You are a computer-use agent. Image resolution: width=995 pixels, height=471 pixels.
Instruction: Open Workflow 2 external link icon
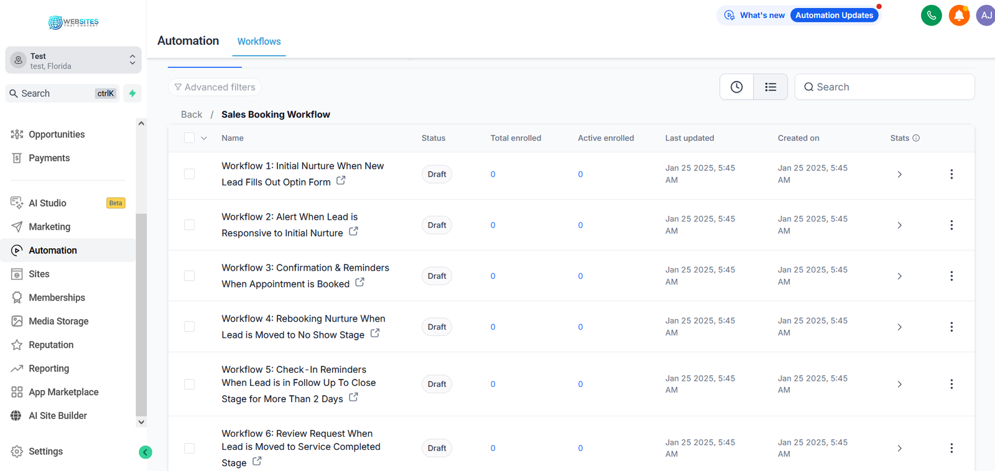(x=353, y=231)
